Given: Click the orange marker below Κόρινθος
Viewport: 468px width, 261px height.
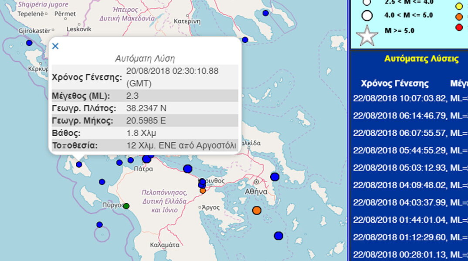Looking at the screenshot, I should [x=203, y=190].
